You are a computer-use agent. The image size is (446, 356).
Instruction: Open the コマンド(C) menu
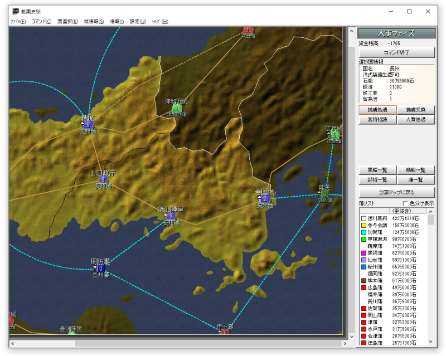(x=41, y=22)
